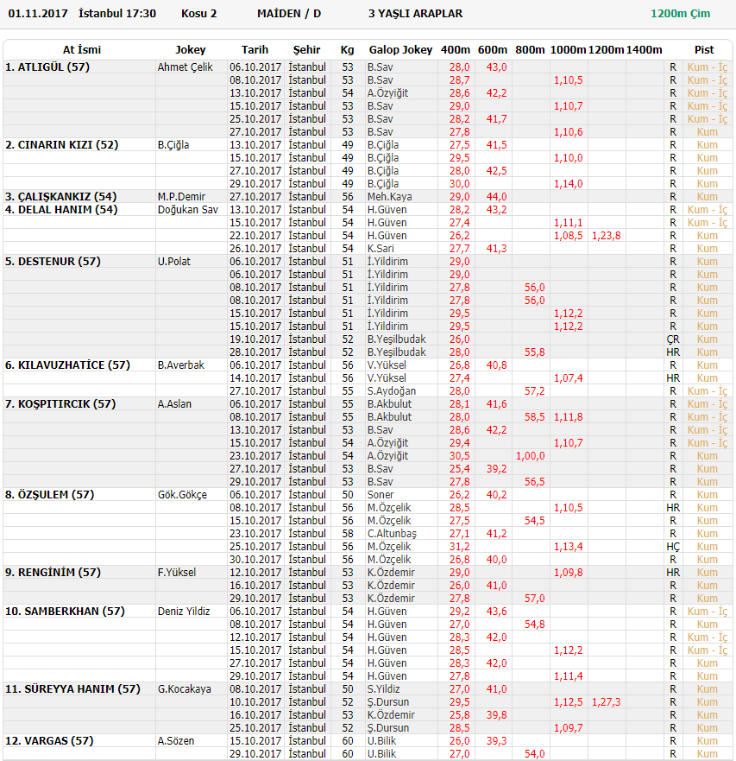Click galop jockey S.Yildiz
The width and height of the screenshot is (736, 761).
383,688
